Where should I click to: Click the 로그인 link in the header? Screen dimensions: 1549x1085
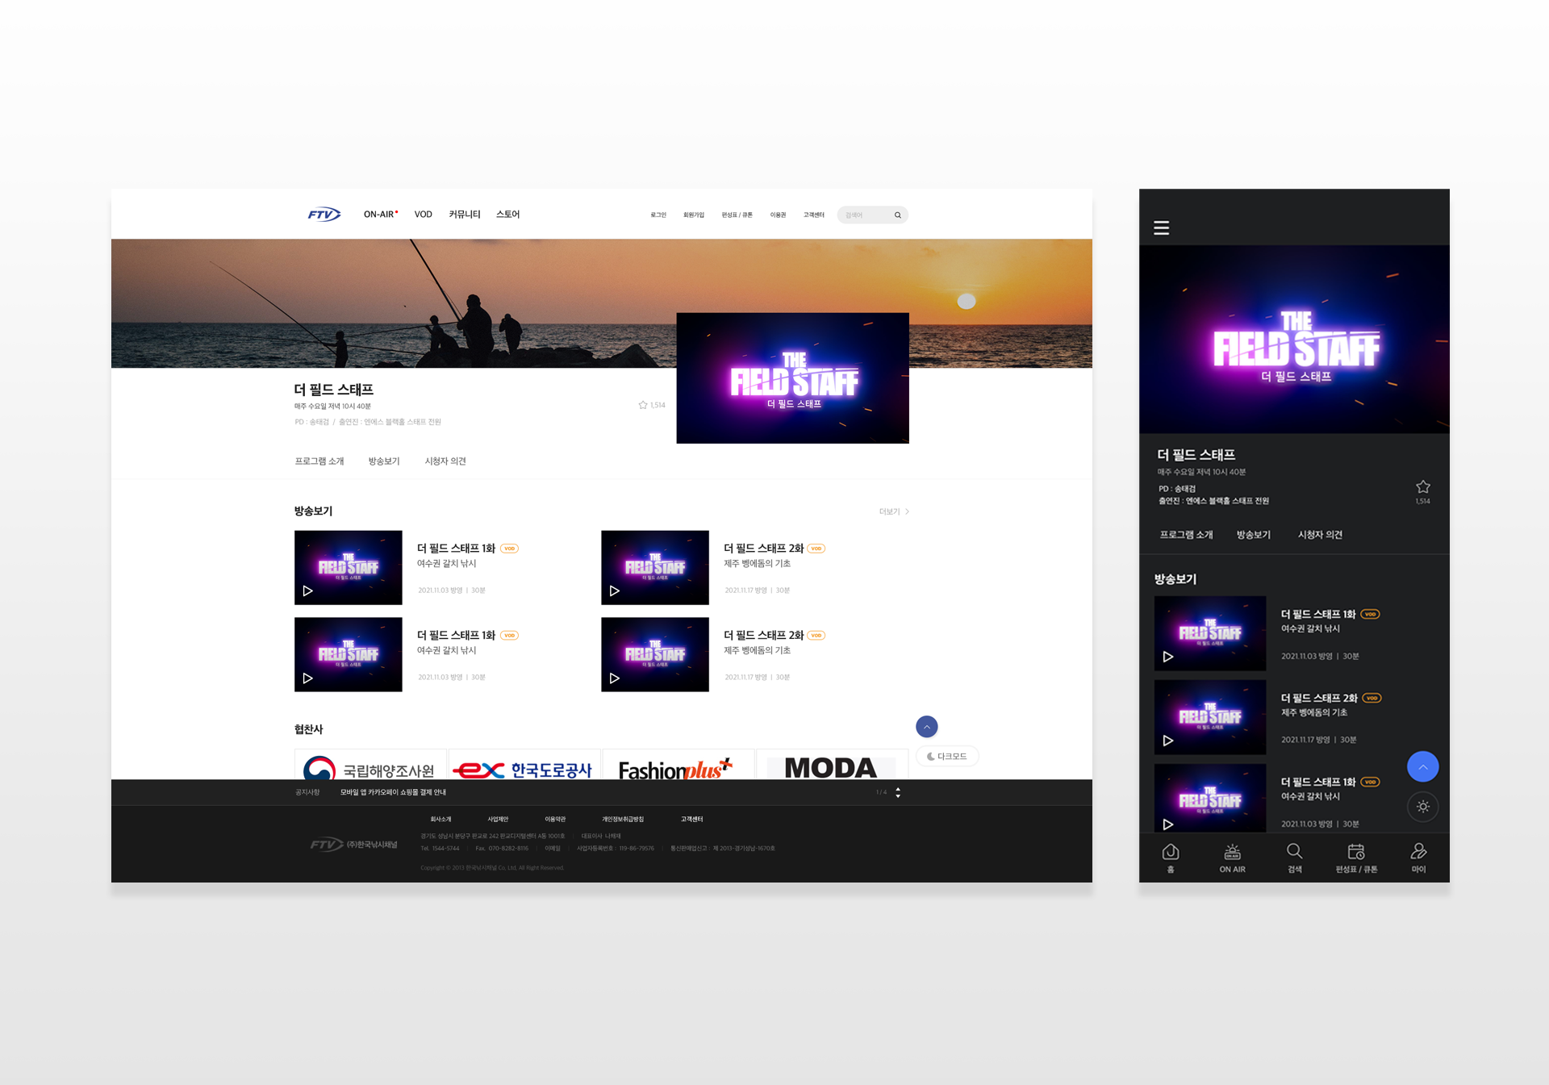point(658,215)
